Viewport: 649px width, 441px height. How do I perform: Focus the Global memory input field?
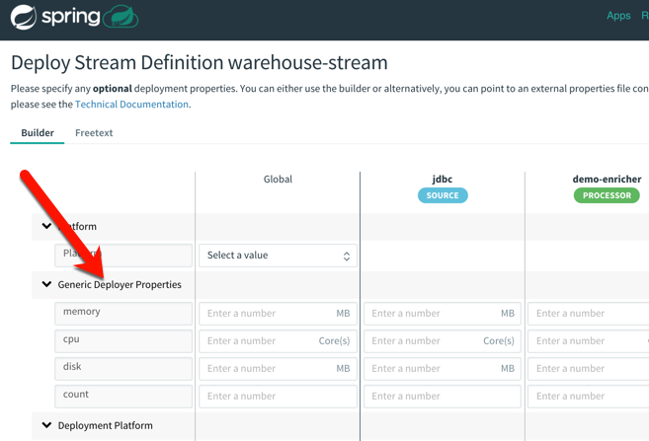[x=267, y=314]
